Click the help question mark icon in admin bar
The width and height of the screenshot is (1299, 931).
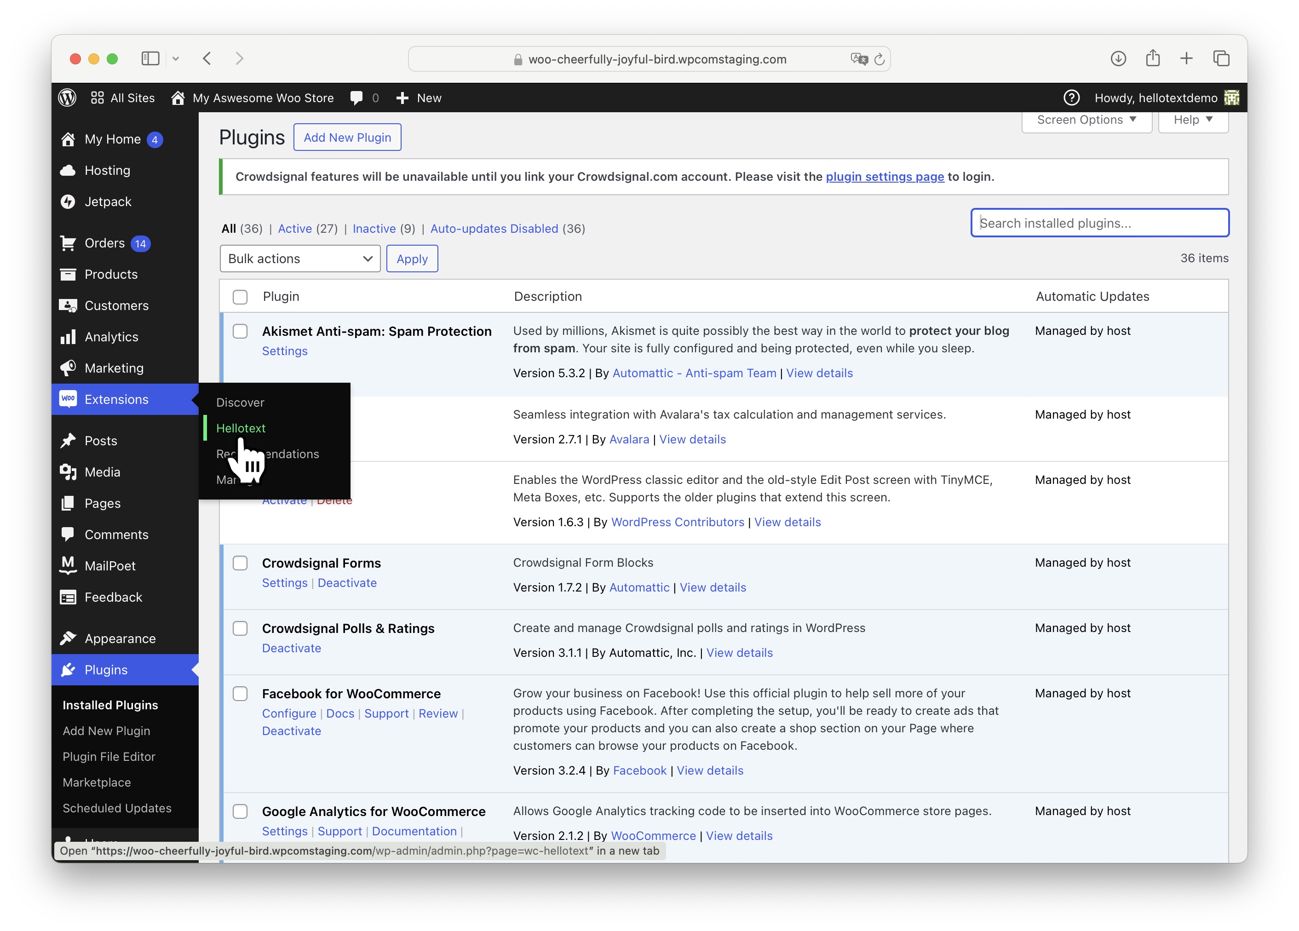point(1071,98)
